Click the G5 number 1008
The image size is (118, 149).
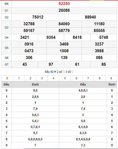coord(64,51)
